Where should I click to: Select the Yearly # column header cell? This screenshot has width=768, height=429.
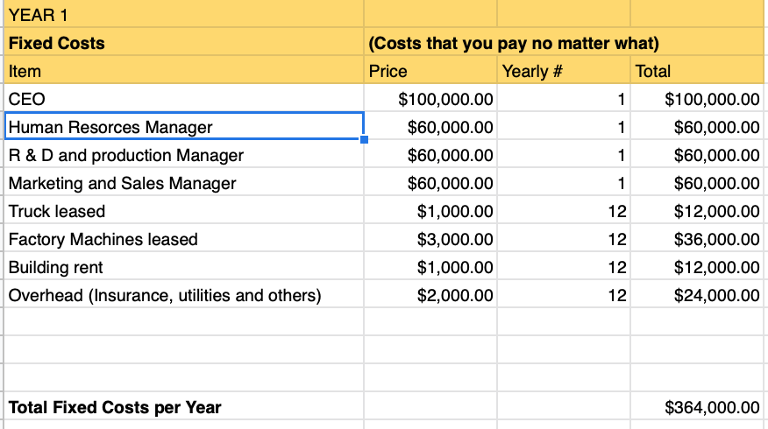click(564, 69)
